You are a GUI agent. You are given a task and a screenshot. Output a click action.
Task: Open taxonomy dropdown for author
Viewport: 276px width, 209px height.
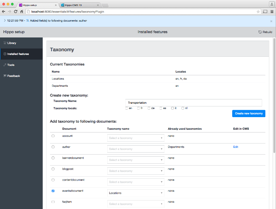point(136,149)
